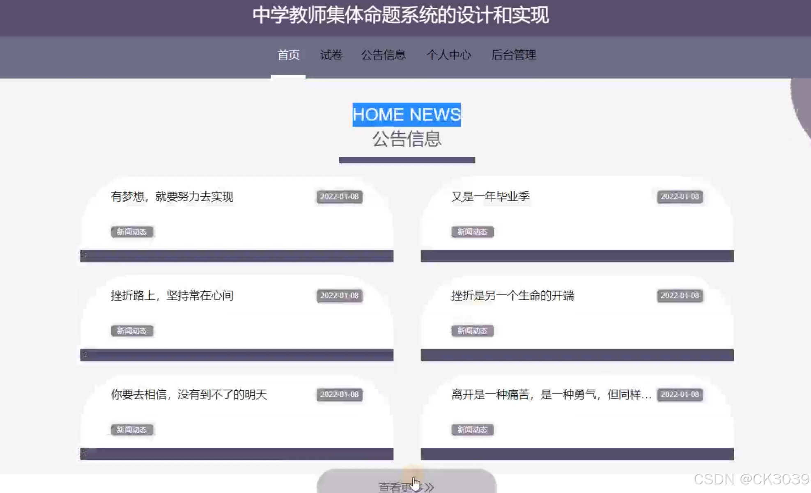
Task: Click 新闻动态 tag on 离开是一种痛苦 card
Action: pos(472,430)
